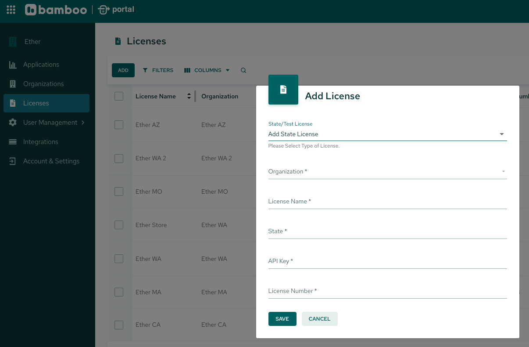Screen dimensions: 529x347
Task: Click the Licenses page title document icon
Action: [x=118, y=41]
